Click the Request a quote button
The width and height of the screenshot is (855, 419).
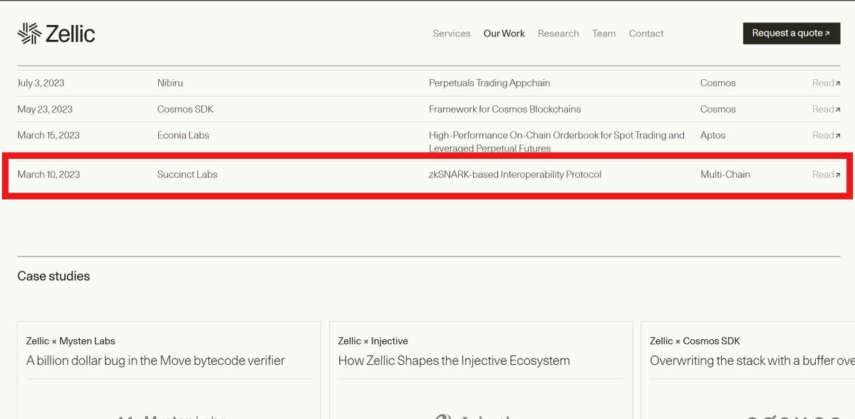[792, 33]
